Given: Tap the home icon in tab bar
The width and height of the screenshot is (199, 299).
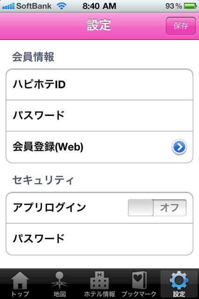Looking at the screenshot, I should click(x=20, y=280).
